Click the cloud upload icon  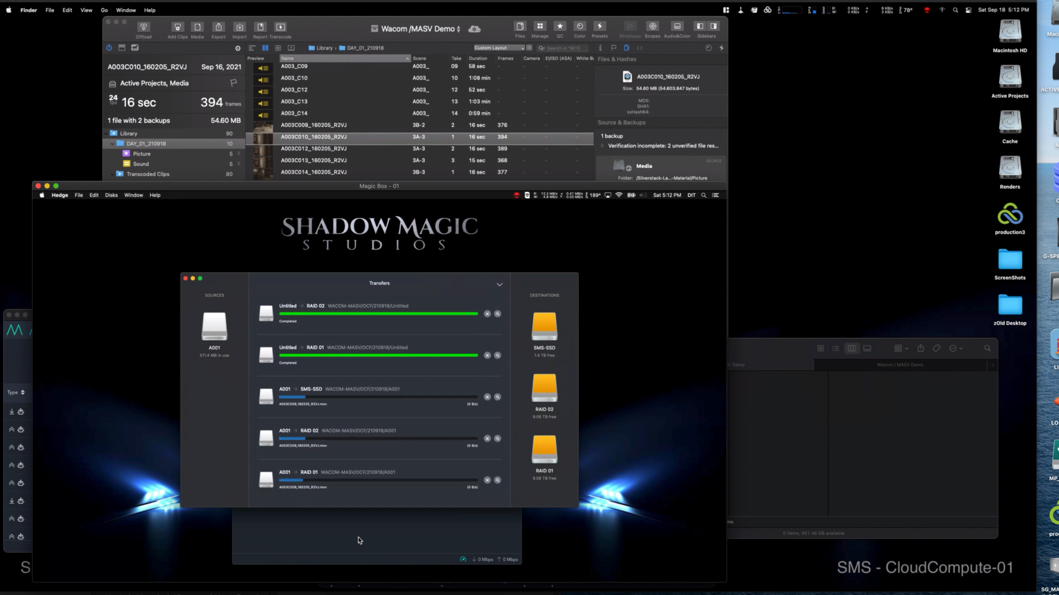474,29
